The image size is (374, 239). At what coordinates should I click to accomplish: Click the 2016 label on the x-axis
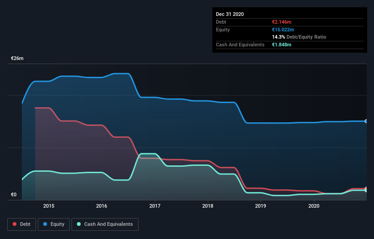(x=102, y=206)
